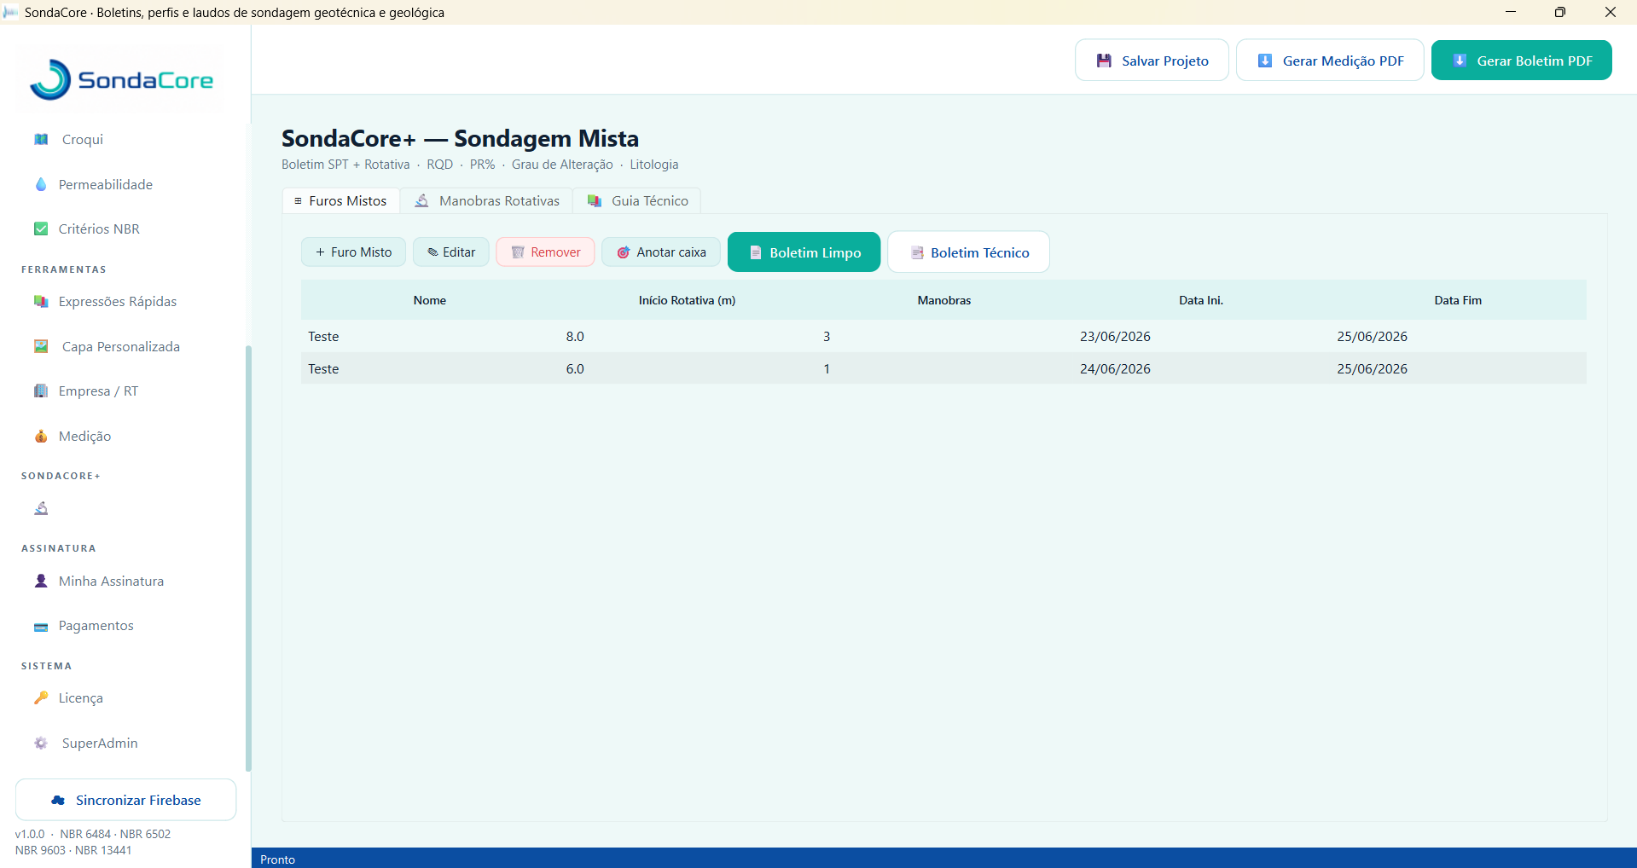Open the Croqui map icon
The height and width of the screenshot is (868, 1637).
(41, 139)
